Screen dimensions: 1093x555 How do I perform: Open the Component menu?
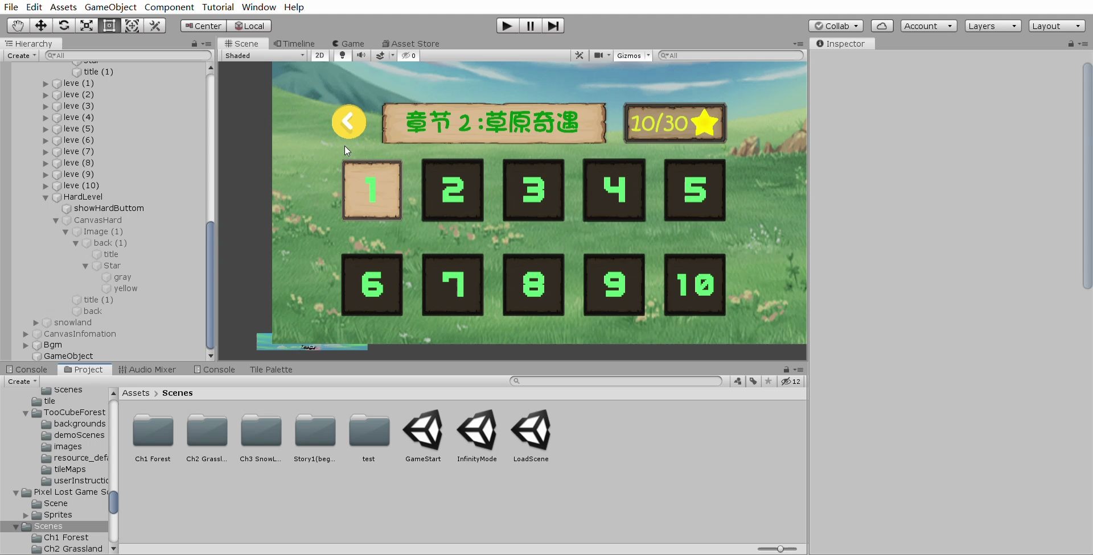click(x=169, y=7)
